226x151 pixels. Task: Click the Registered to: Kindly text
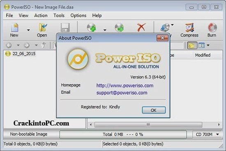[100, 107]
